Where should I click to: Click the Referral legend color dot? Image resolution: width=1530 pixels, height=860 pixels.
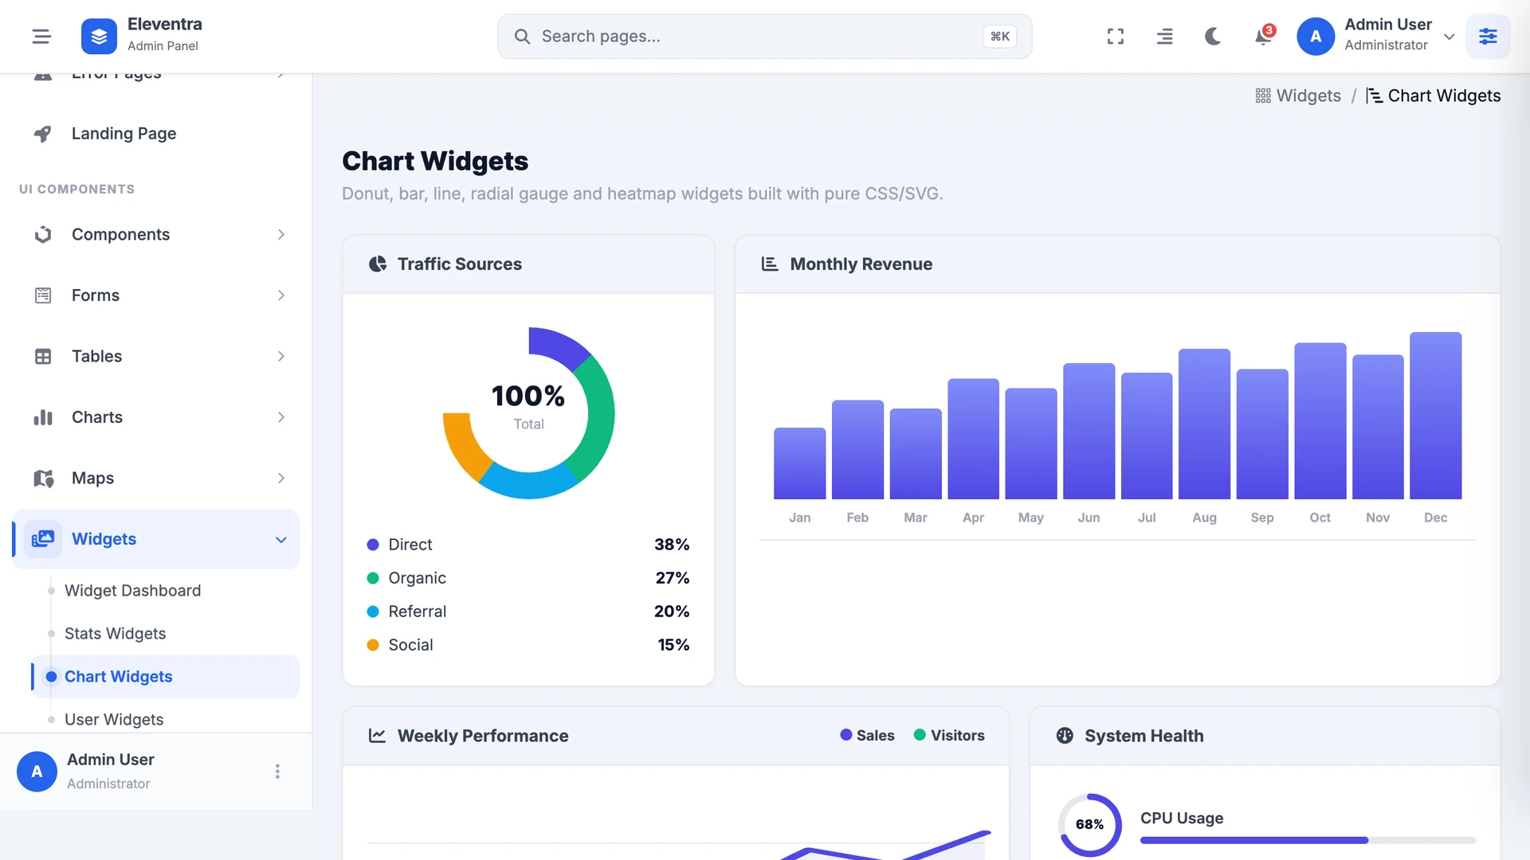pos(372,612)
